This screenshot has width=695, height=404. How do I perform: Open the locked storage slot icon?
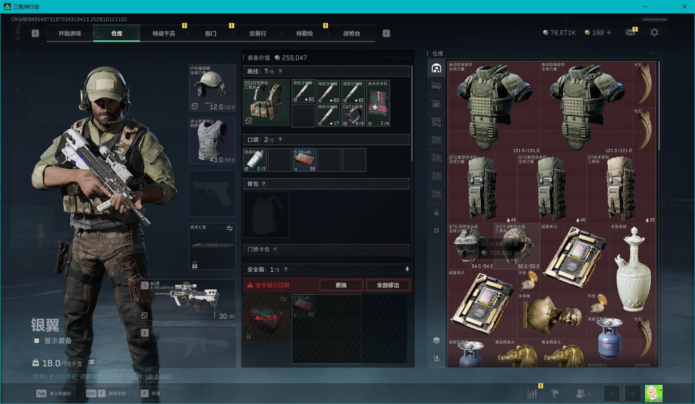click(436, 212)
